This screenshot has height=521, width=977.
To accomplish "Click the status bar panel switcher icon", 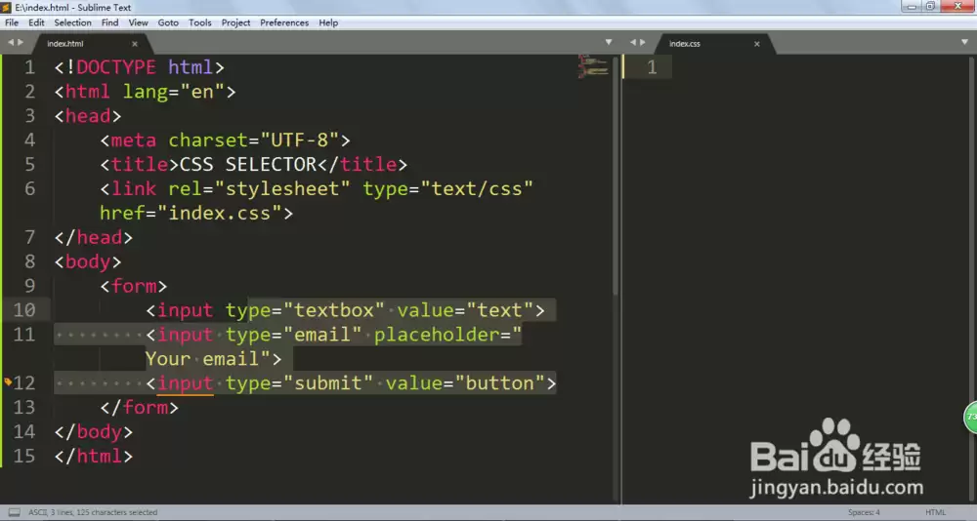I will point(15,512).
